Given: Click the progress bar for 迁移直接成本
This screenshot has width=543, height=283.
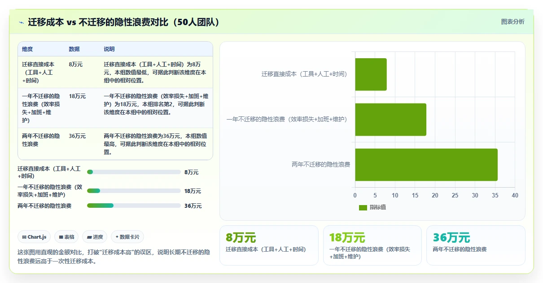Looking at the screenshot, I should pyautogui.click(x=134, y=172).
